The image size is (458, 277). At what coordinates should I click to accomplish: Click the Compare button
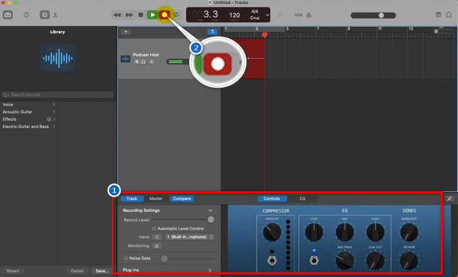point(181,199)
